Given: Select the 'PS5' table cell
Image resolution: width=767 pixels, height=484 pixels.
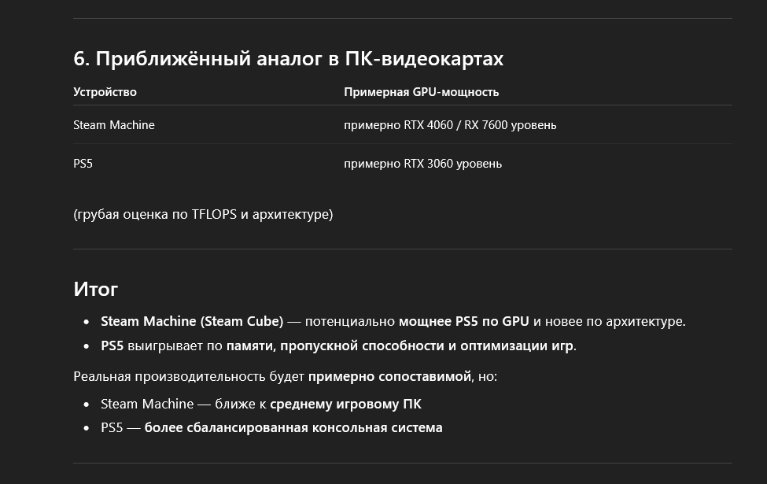Looking at the screenshot, I should click(83, 164).
